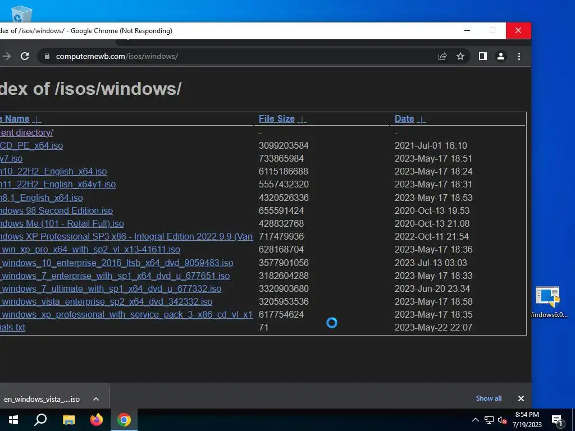Image resolution: width=575 pixels, height=431 pixels.
Task: Click descending arrow next to File Name
Action: (36, 119)
